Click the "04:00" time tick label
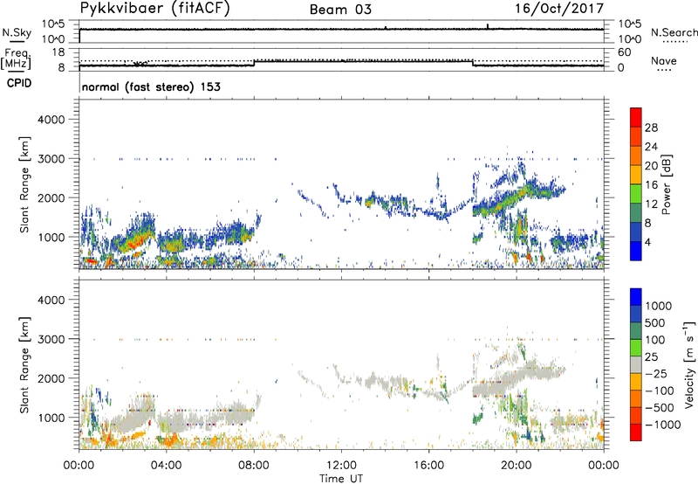This screenshot has width=698, height=484. (166, 466)
